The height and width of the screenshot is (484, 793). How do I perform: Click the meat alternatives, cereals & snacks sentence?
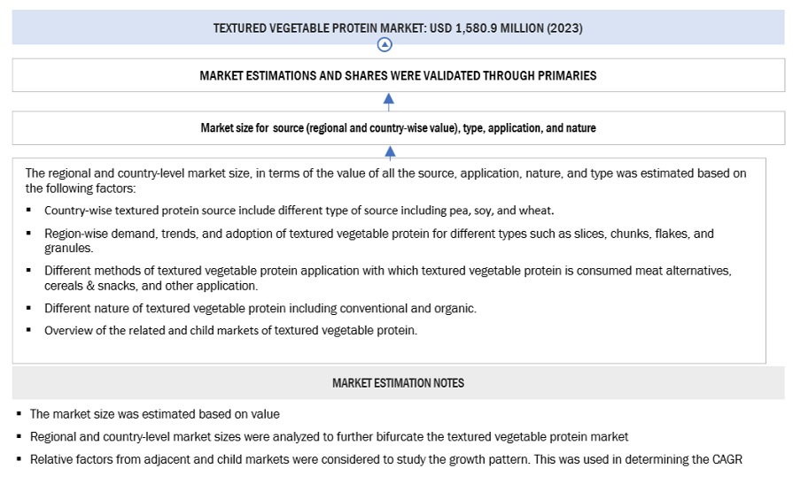pyautogui.click(x=387, y=278)
